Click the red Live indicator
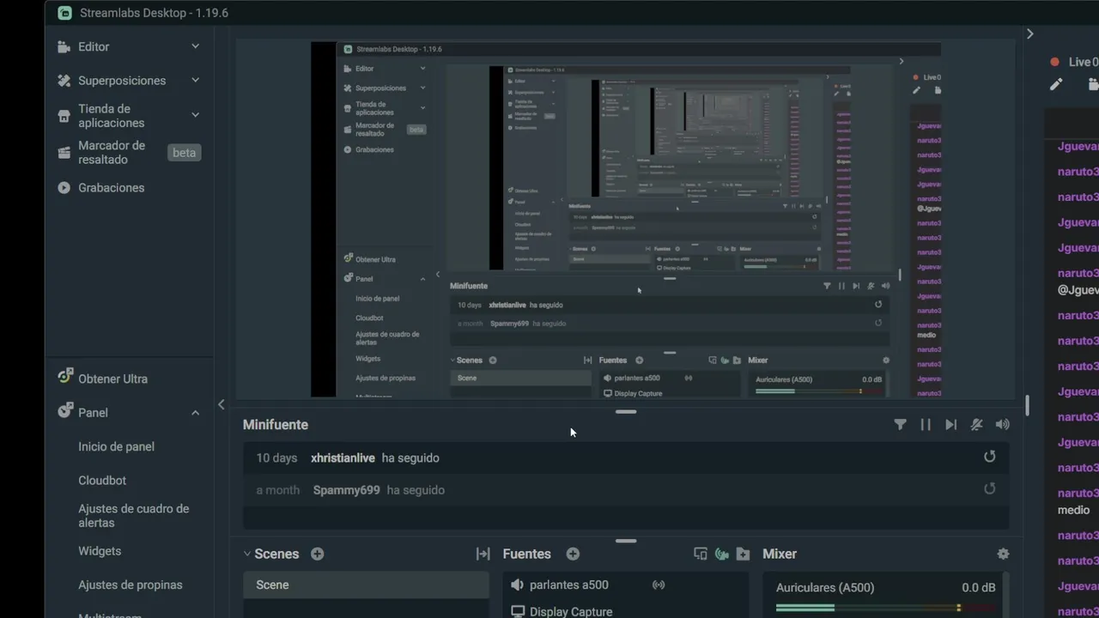The width and height of the screenshot is (1099, 618). pos(1055,62)
